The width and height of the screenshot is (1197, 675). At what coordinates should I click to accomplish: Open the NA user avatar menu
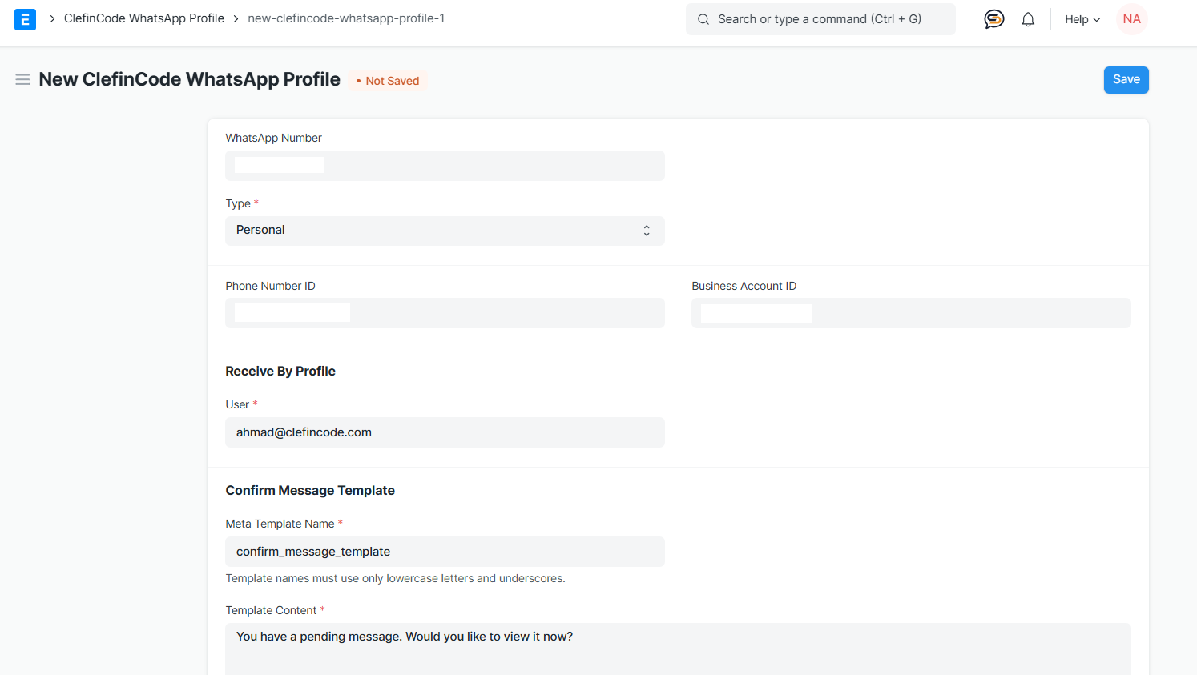1131,19
